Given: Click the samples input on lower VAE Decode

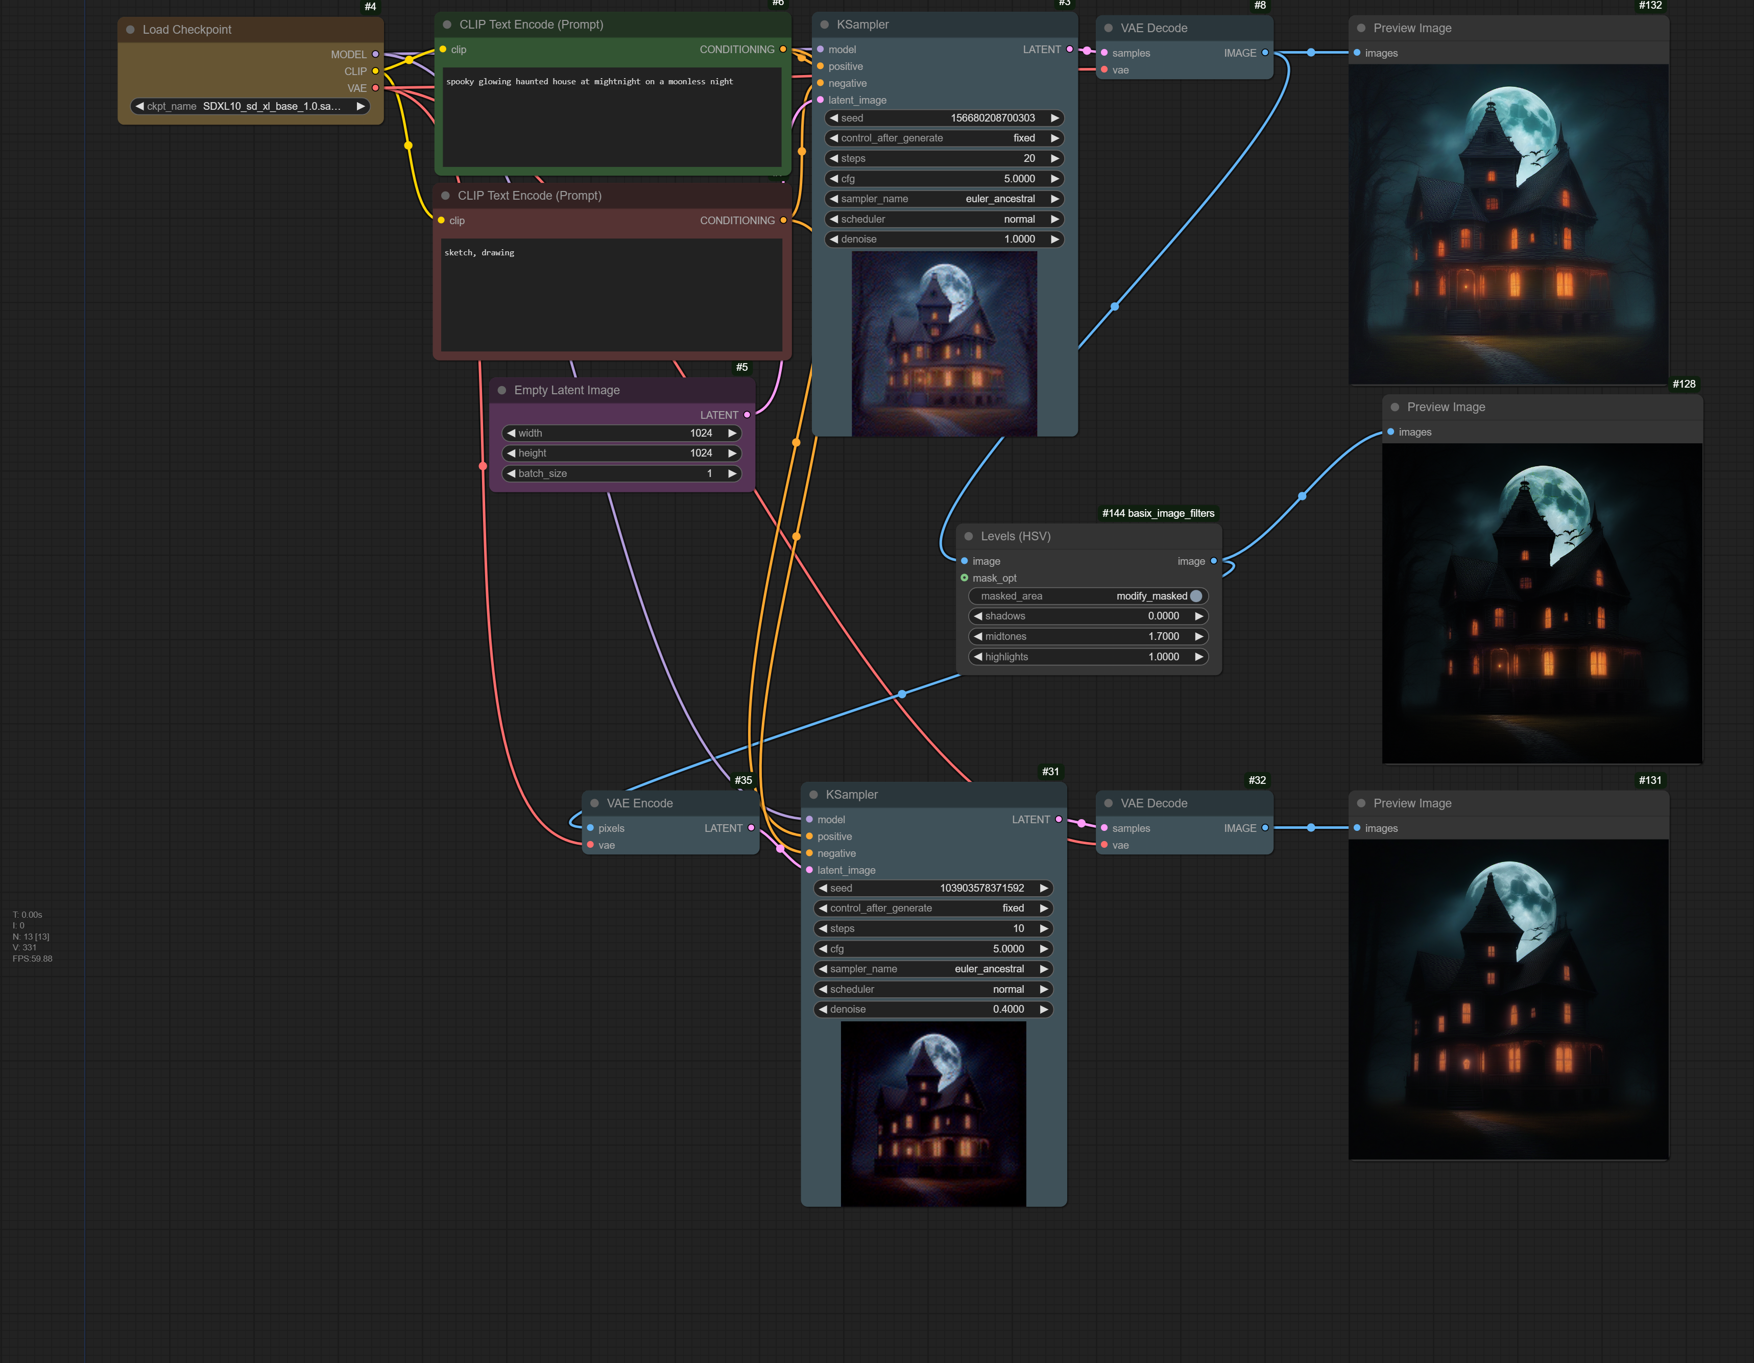Looking at the screenshot, I should click(x=1104, y=828).
